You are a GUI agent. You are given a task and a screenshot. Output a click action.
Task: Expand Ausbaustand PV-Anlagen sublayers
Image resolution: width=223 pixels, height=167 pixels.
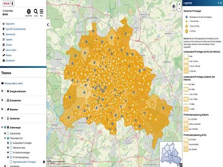tap(8, 143)
